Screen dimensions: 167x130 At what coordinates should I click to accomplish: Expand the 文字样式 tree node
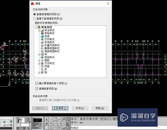coord(39,63)
